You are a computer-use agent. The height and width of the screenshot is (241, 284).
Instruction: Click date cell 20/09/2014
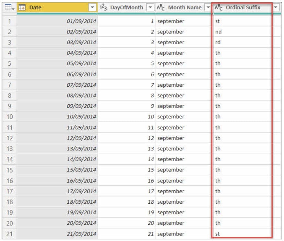[x=57, y=223]
